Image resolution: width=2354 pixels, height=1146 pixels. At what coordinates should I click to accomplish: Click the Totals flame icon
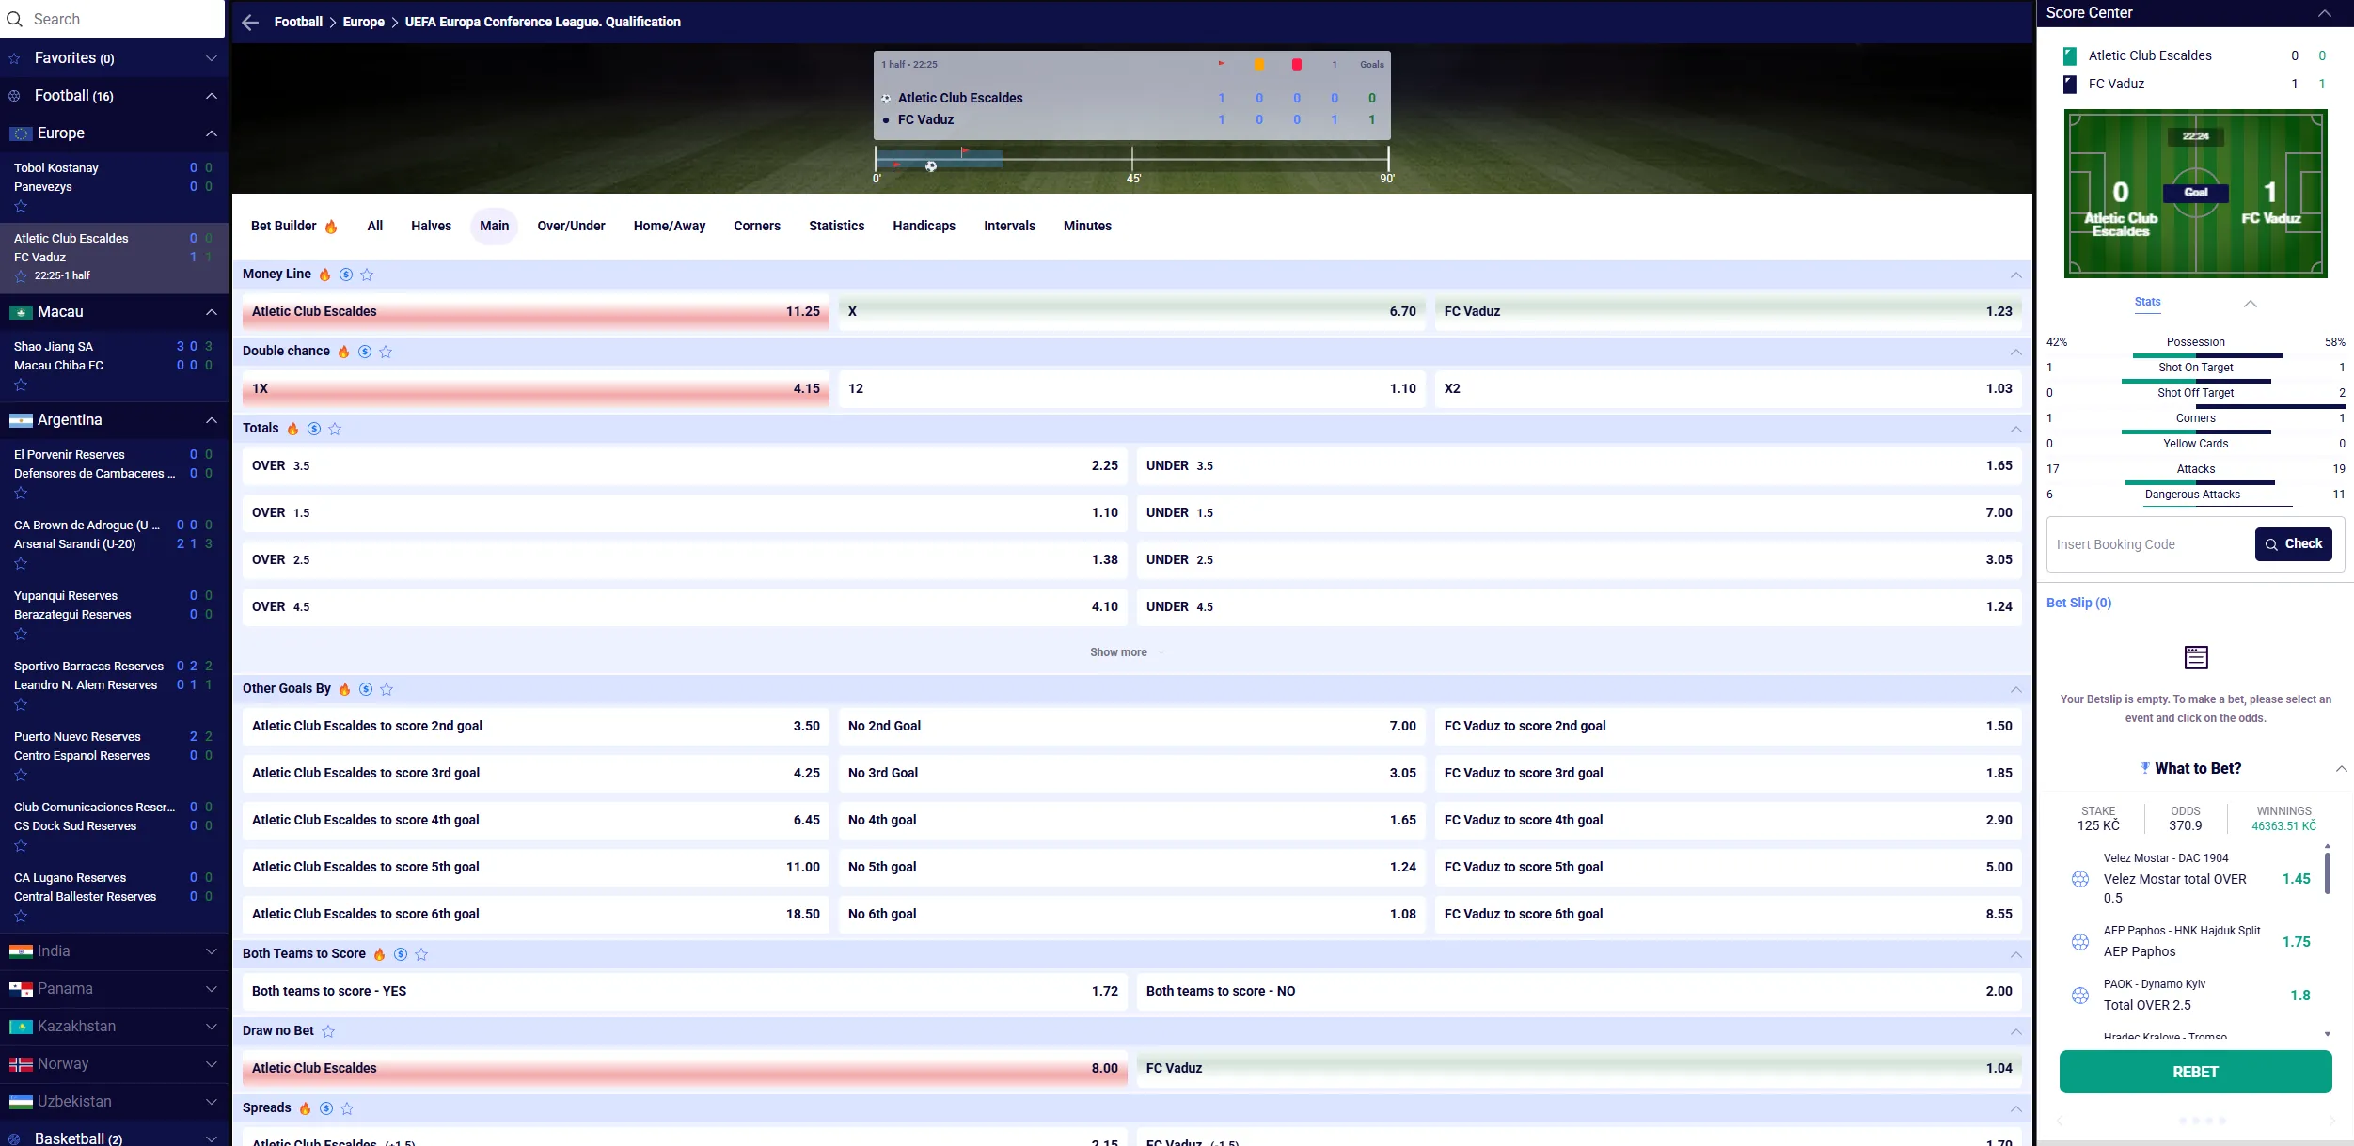[x=292, y=429]
